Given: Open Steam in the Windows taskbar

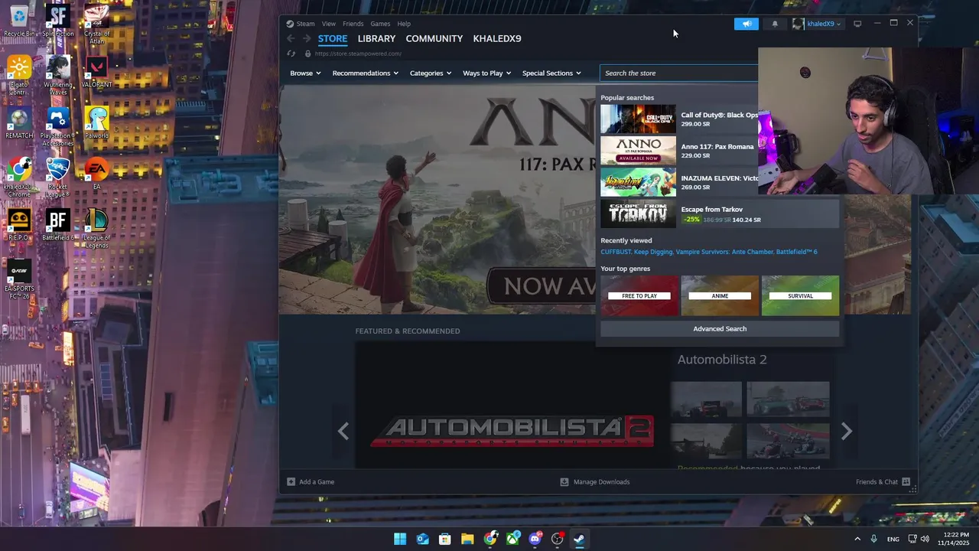Looking at the screenshot, I should (x=579, y=539).
